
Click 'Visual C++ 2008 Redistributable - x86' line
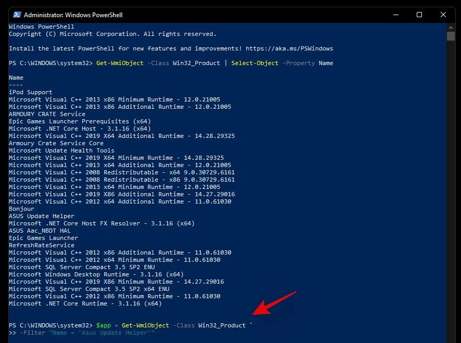122,180
